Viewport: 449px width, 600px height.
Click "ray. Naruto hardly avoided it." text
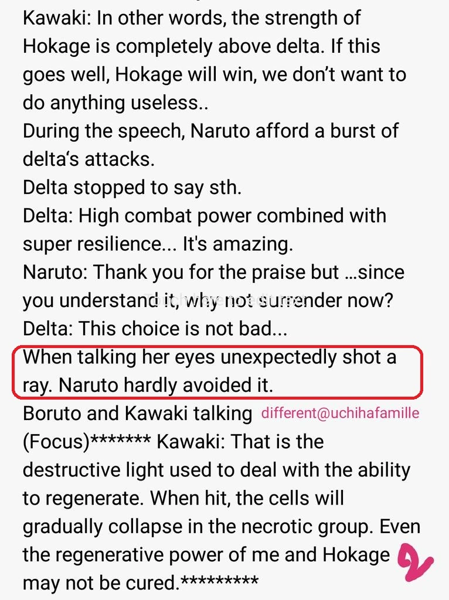click(x=148, y=386)
